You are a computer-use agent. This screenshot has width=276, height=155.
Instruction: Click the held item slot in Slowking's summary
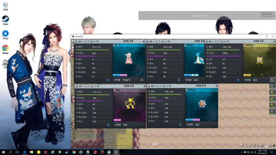click(x=141, y=80)
